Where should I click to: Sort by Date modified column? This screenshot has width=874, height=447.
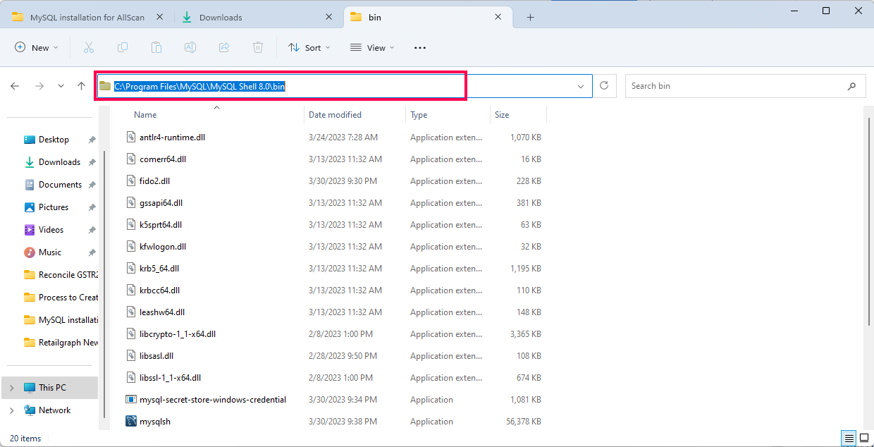click(x=335, y=115)
